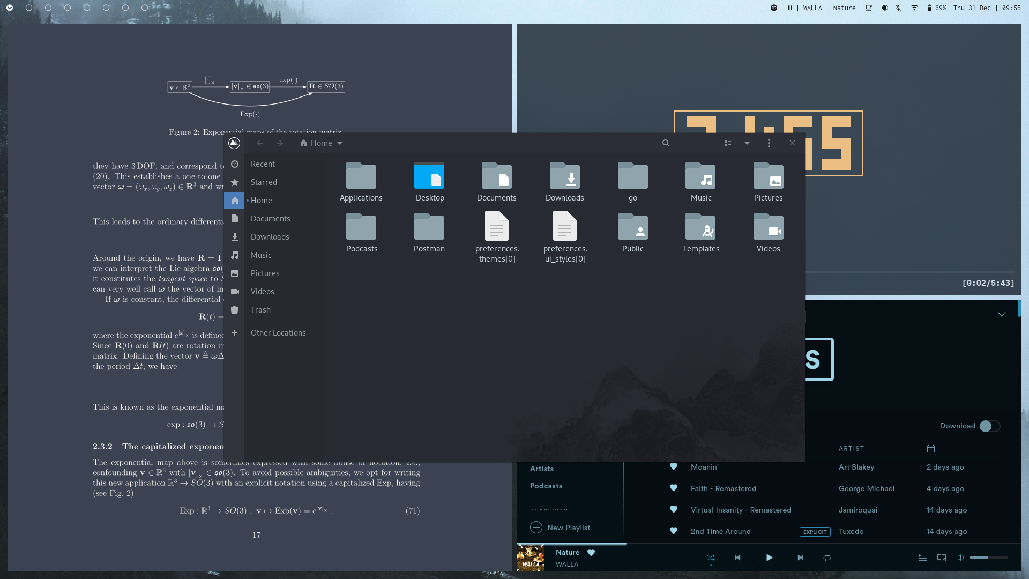Expand the chevron in music player header
This screenshot has height=579, width=1029.
pos(1002,314)
